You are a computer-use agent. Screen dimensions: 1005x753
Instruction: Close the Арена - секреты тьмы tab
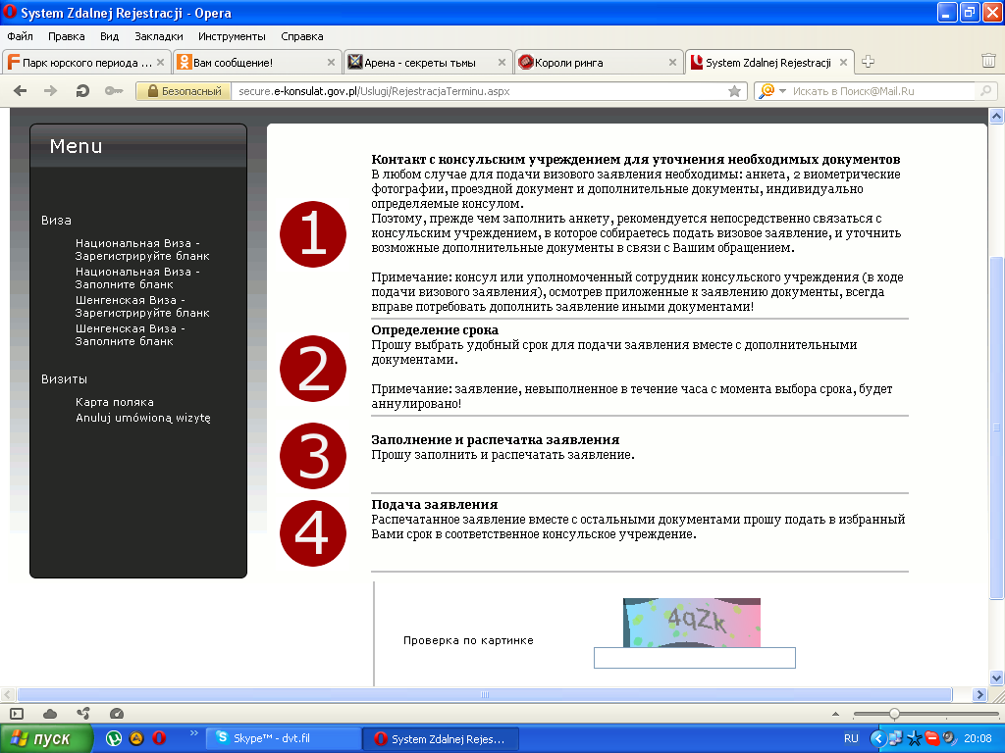click(502, 62)
